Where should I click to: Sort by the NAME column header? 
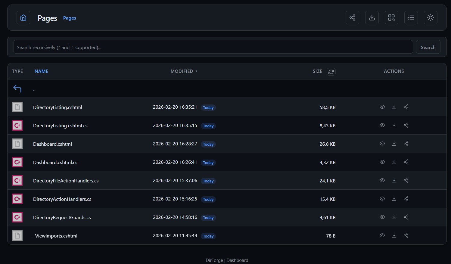42,71
